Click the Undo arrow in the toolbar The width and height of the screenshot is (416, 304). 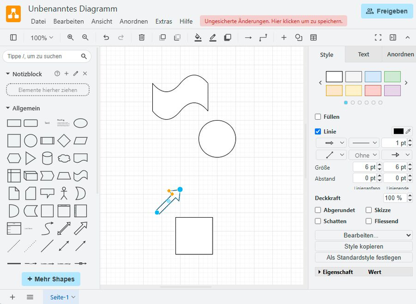coord(106,37)
